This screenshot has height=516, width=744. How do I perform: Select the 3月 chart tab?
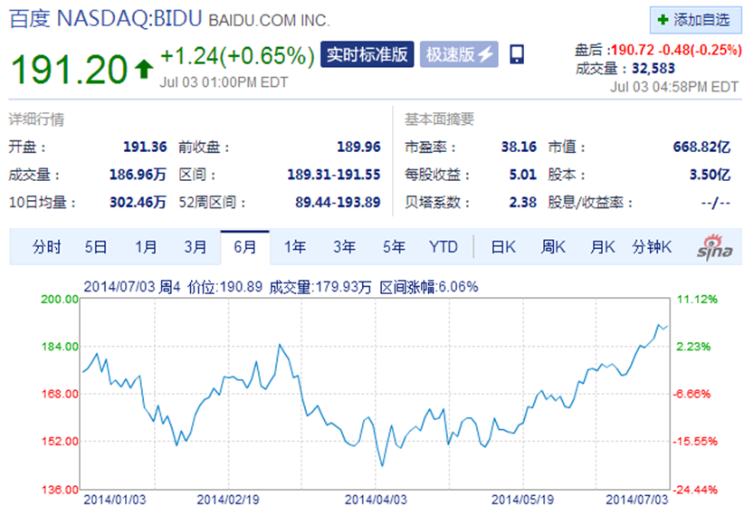pos(196,247)
